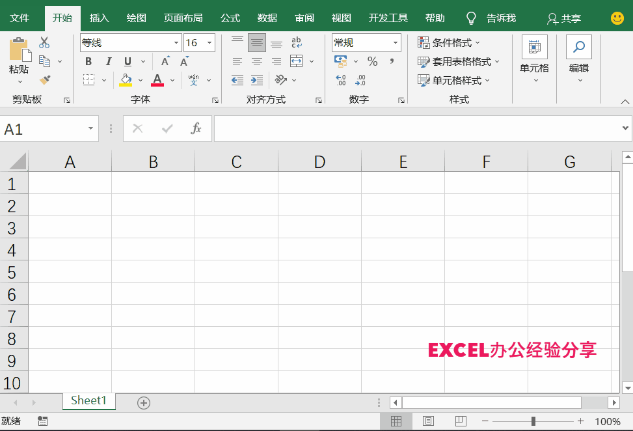Open the 常规 number format dropdown
The image size is (633, 431).
coord(396,42)
